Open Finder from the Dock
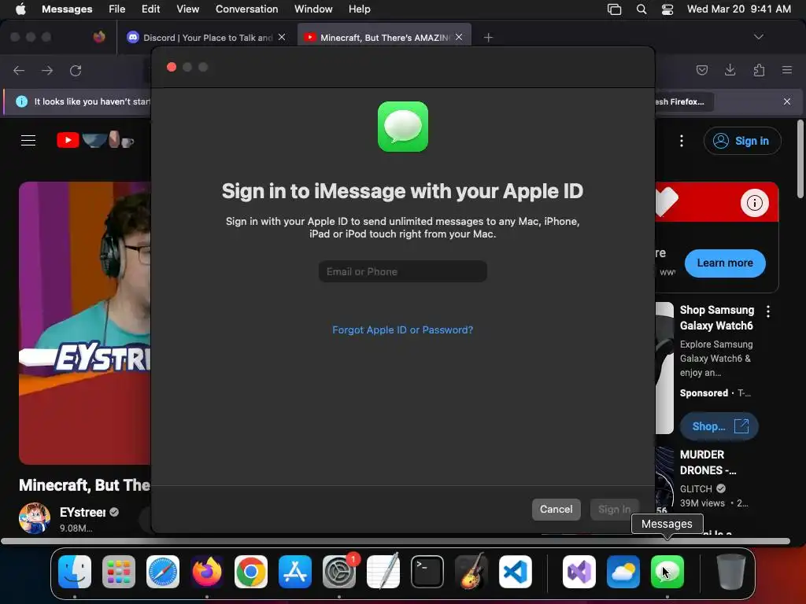This screenshot has width=806, height=604. (75, 572)
